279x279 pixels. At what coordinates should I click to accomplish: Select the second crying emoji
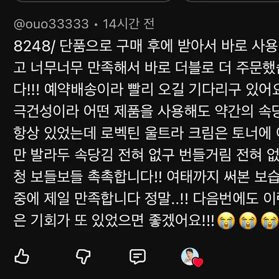(x=248, y=221)
